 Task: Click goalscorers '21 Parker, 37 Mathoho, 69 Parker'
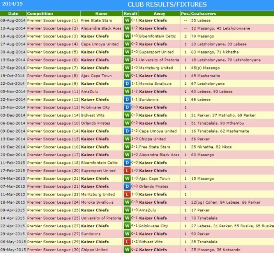pos(223,115)
